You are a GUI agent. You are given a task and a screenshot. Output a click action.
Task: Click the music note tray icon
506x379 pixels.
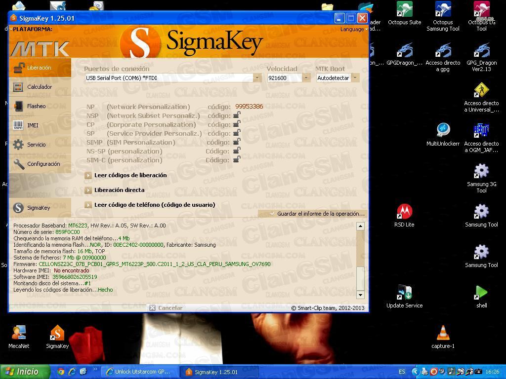452,372
